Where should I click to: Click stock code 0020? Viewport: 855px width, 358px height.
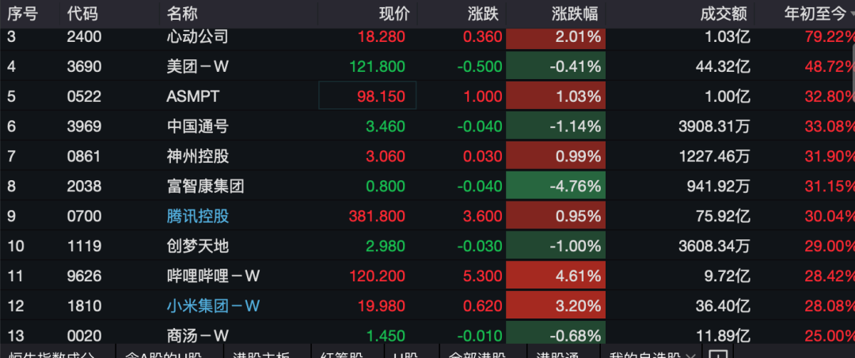84,334
